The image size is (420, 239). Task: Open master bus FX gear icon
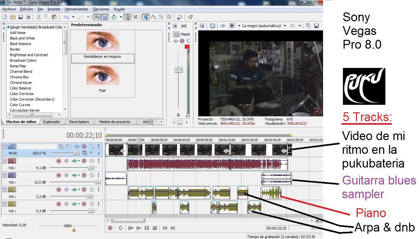(182, 41)
